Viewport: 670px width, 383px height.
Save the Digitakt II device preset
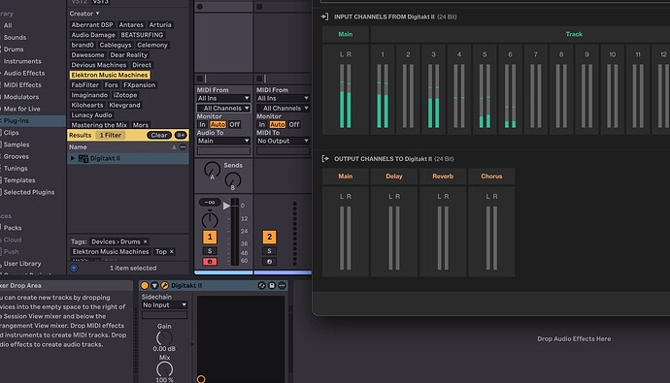tap(272, 285)
